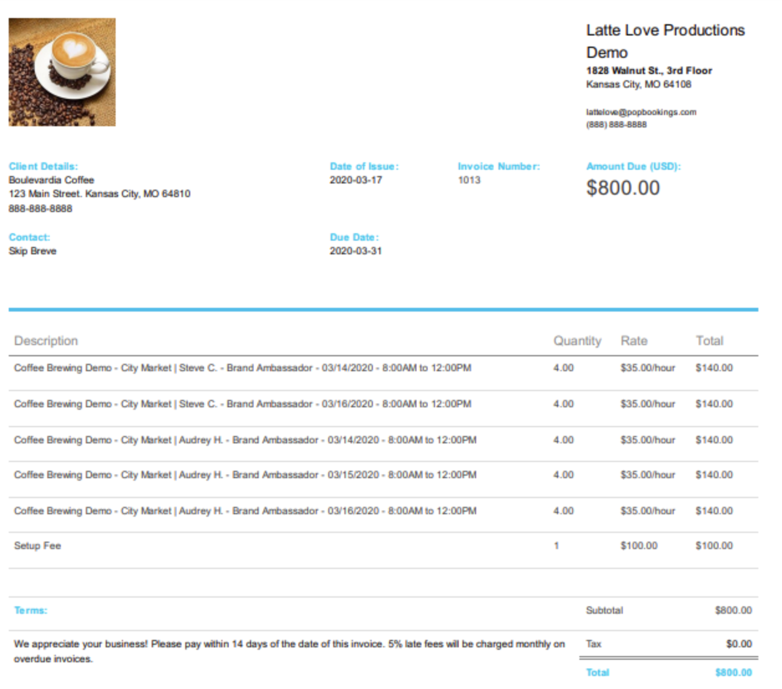Select the due date 2020-03-31

point(355,251)
